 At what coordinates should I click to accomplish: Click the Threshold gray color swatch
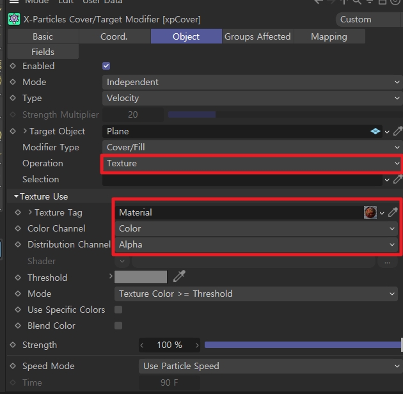[x=141, y=277]
